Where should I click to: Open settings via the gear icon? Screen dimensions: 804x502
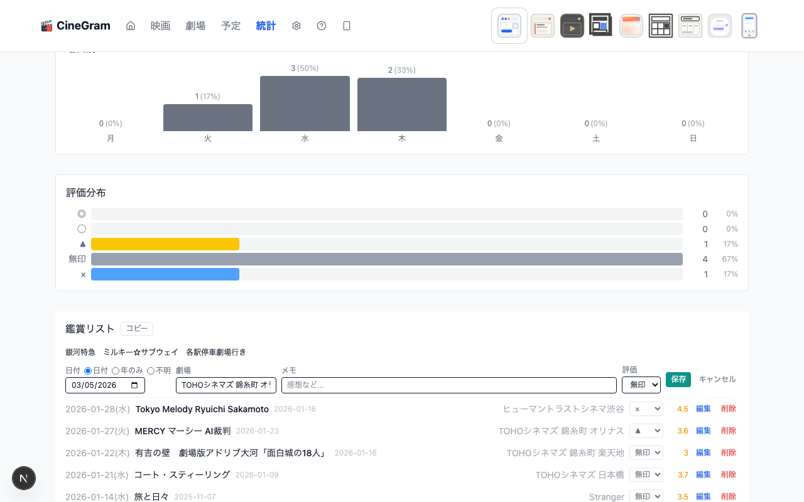(296, 26)
